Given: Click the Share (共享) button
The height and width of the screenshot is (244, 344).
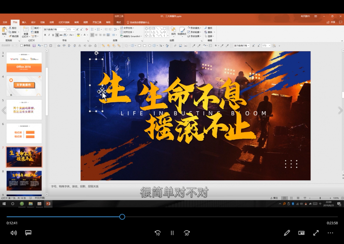Looking at the screenshot, I should [x=331, y=22].
